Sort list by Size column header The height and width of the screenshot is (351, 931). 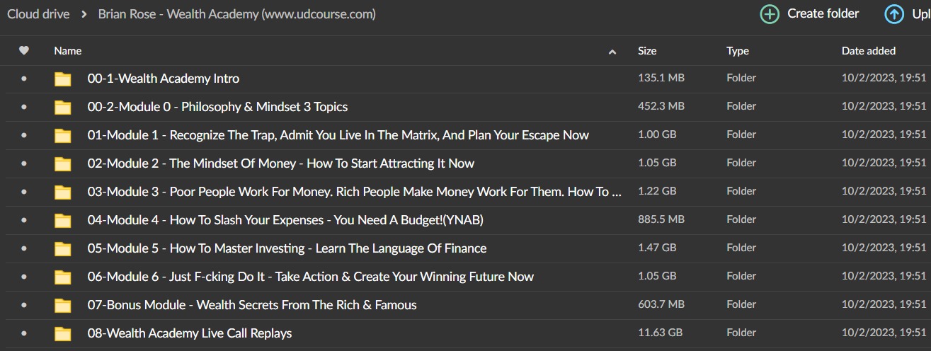pos(647,50)
